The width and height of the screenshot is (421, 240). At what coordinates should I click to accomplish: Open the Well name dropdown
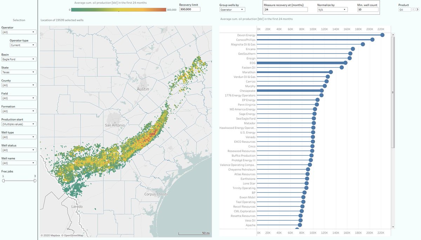point(19,163)
